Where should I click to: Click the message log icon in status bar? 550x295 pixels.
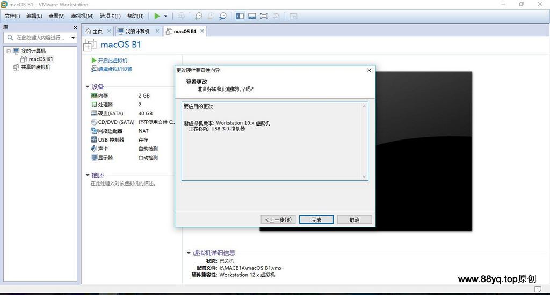[538, 290]
